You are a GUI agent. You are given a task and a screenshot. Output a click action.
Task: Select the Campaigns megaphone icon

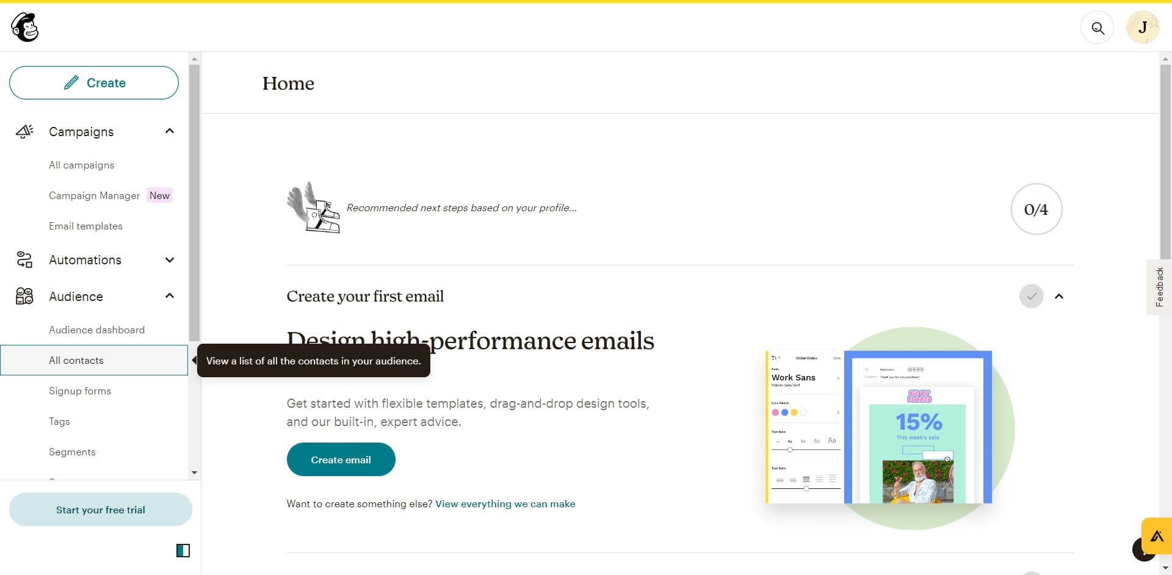24,131
